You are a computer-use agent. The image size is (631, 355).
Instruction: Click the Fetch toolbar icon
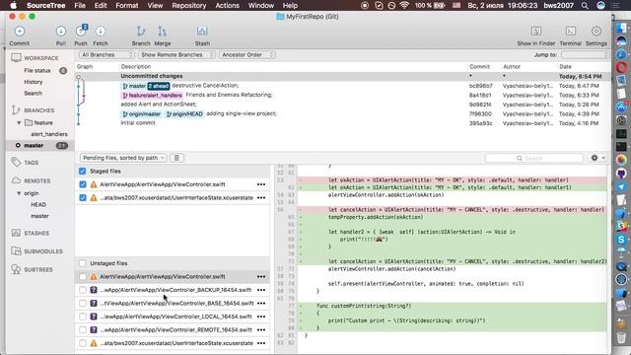pyautogui.click(x=101, y=32)
